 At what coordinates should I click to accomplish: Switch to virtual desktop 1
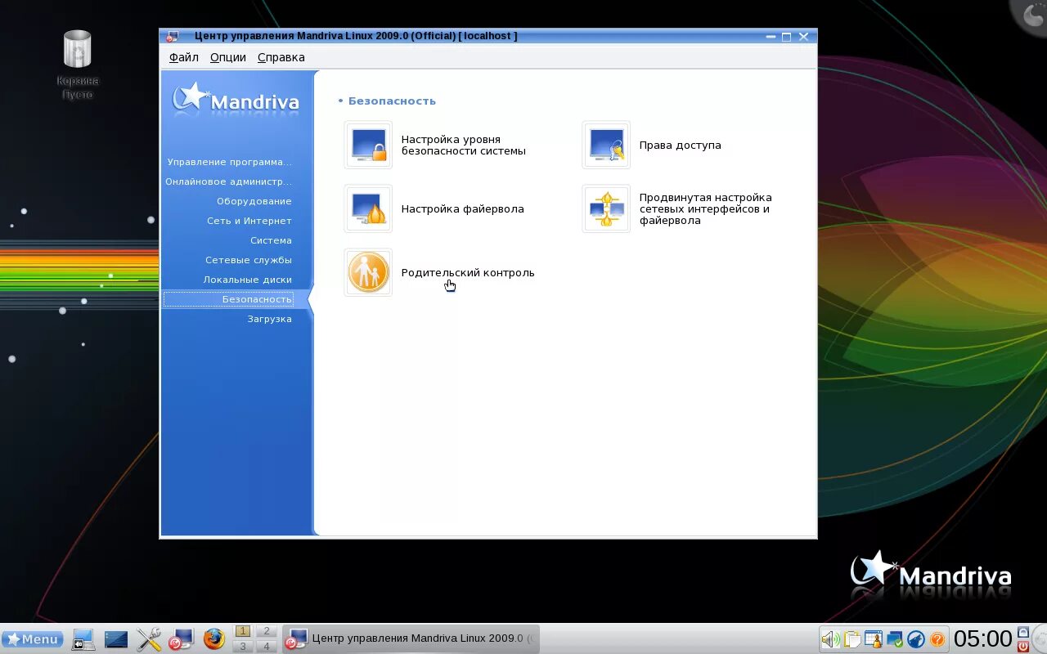coord(243,631)
